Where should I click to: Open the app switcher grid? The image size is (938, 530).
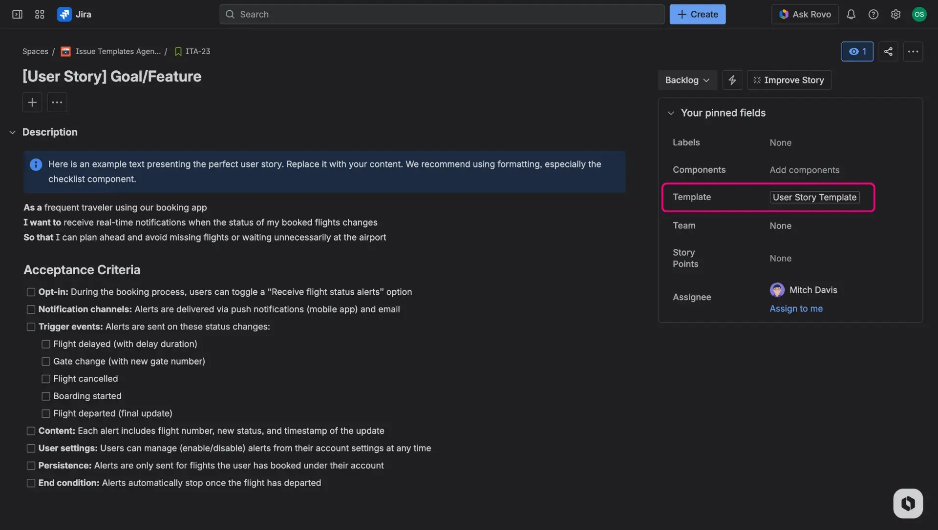pos(40,14)
